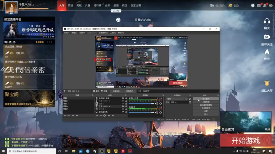
Task: Move source down with arrow icon
Action: coord(113,116)
